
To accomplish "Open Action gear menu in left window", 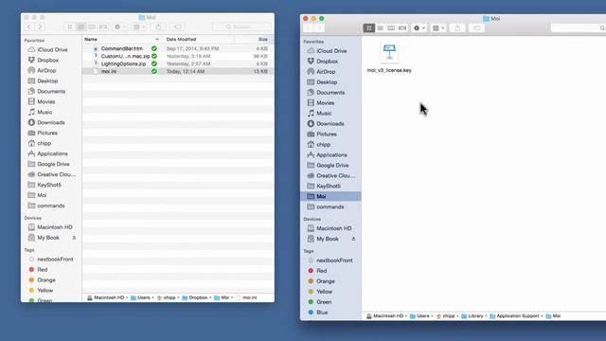I will 120,27.
